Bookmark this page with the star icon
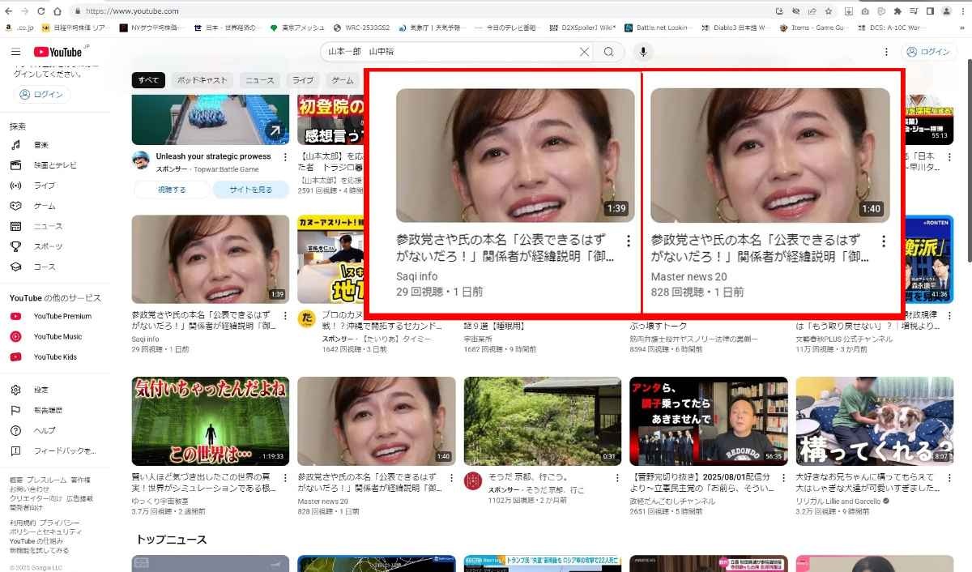 (x=828, y=11)
